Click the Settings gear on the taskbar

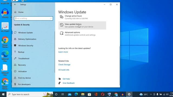click(x=129, y=94)
